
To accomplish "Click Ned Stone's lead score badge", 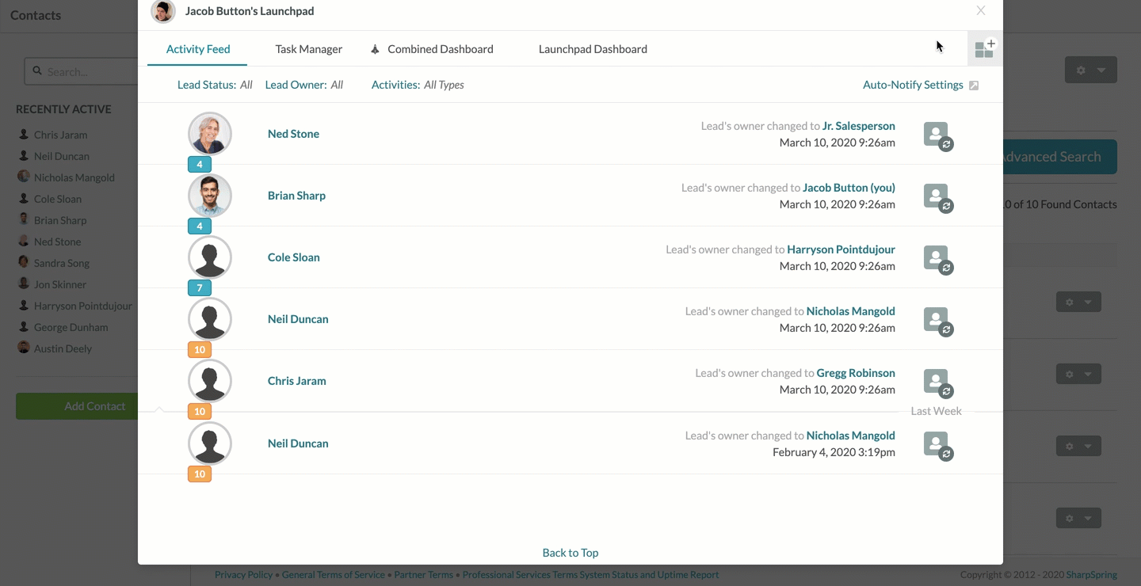I will point(200,164).
